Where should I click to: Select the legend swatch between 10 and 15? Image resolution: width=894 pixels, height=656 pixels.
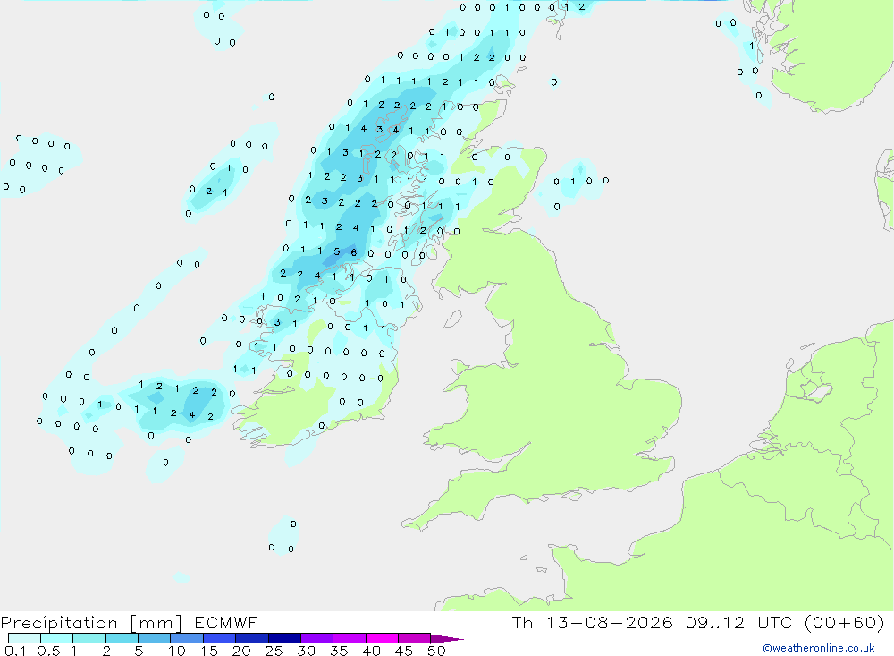tap(187, 638)
